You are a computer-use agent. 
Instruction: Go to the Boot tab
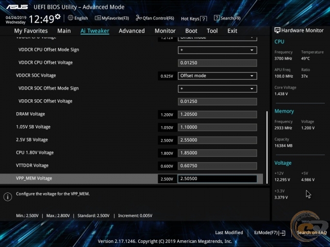(191, 31)
